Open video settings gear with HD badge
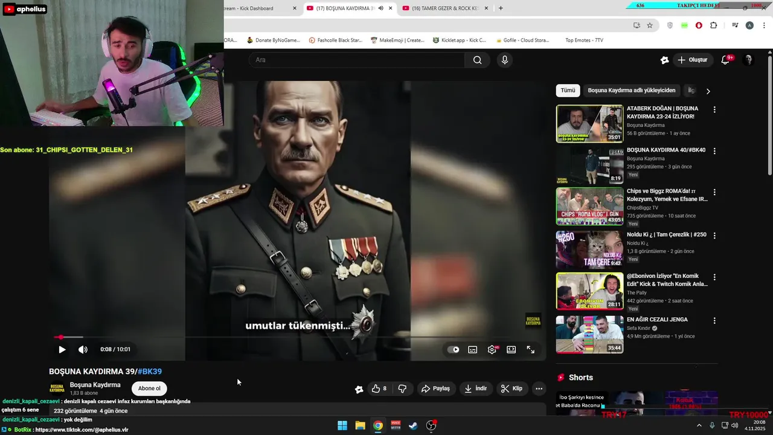Image resolution: width=773 pixels, height=435 pixels. tap(492, 349)
